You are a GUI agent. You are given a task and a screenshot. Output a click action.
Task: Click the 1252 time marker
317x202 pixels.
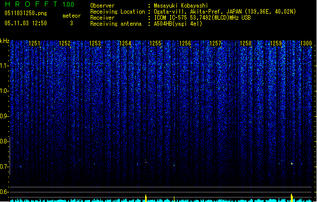(65, 43)
